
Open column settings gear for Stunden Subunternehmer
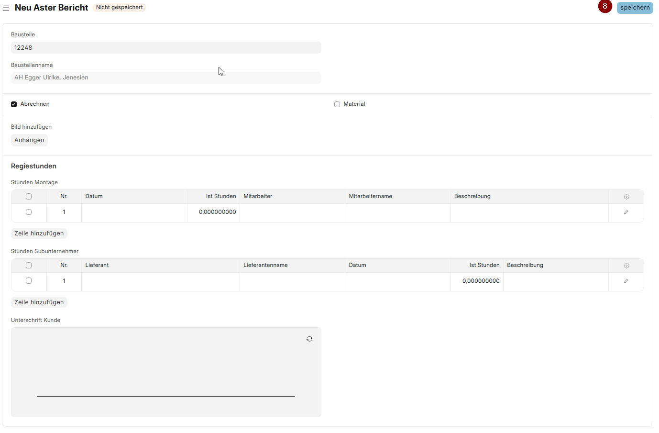click(x=626, y=266)
